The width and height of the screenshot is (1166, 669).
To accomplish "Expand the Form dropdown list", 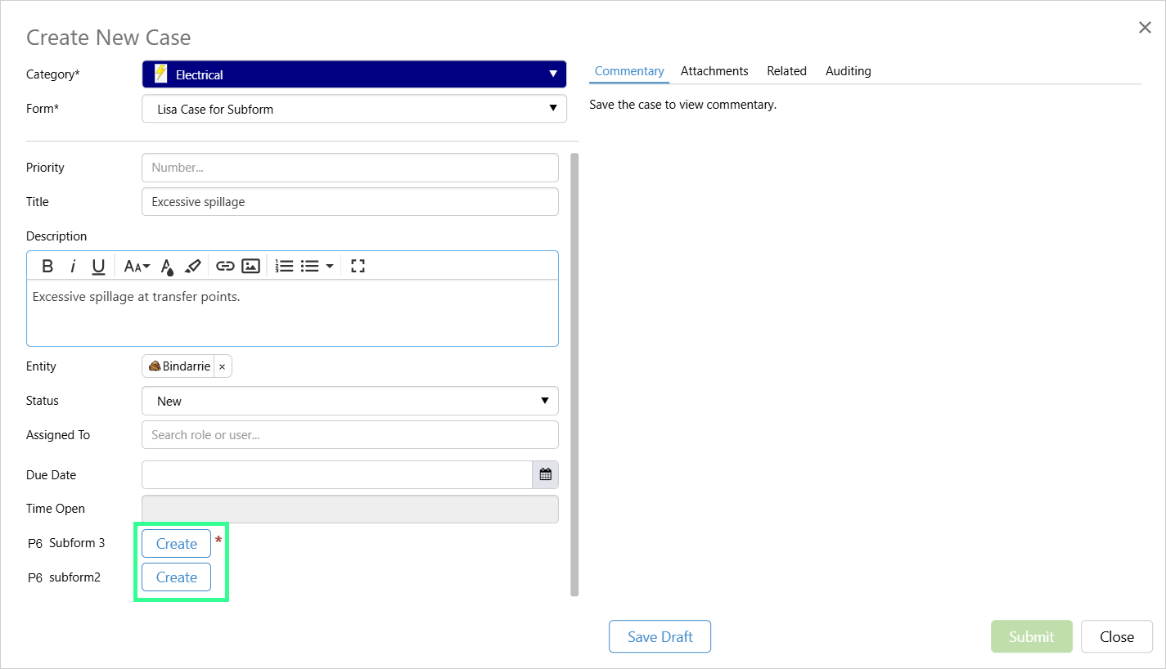I will pos(353,109).
